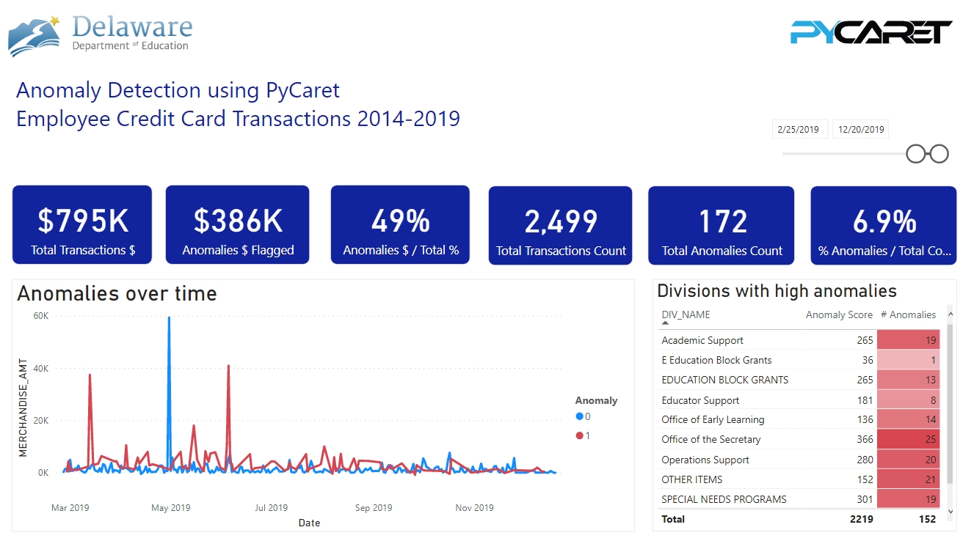The height and width of the screenshot is (541, 963).
Task: Click the sort arrow under DIV_NAME
Action: (666, 323)
